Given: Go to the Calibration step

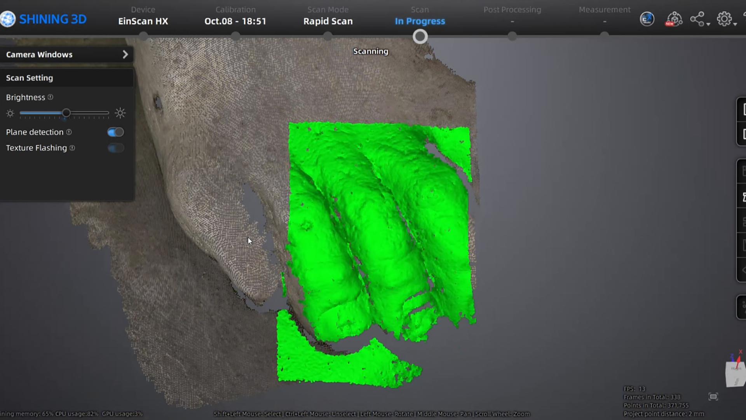Looking at the screenshot, I should pyautogui.click(x=235, y=16).
